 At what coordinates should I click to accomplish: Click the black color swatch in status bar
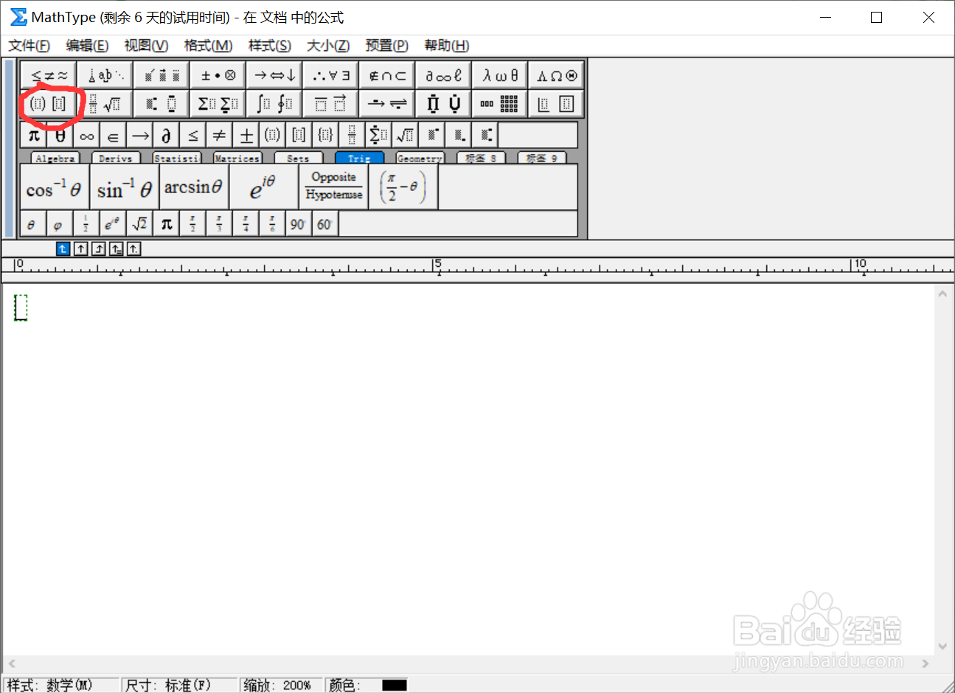tap(395, 686)
